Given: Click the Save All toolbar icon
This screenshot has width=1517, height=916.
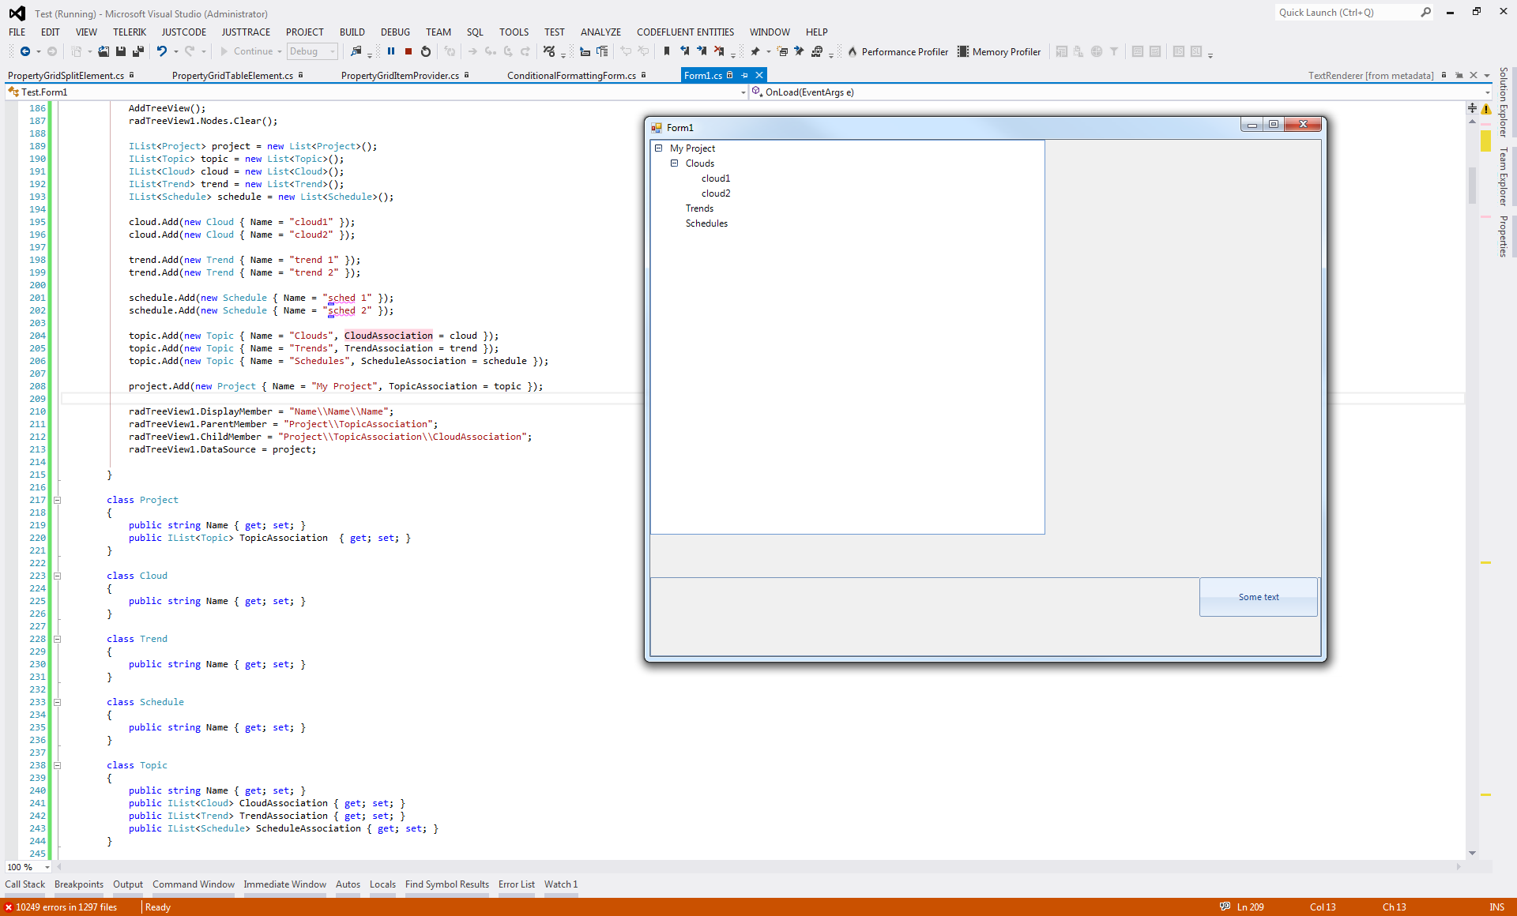Looking at the screenshot, I should [x=138, y=51].
